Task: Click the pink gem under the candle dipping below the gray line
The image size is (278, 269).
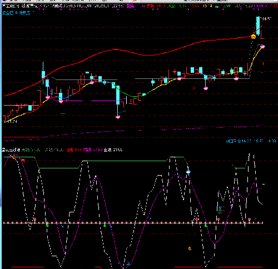Action: 206,88
